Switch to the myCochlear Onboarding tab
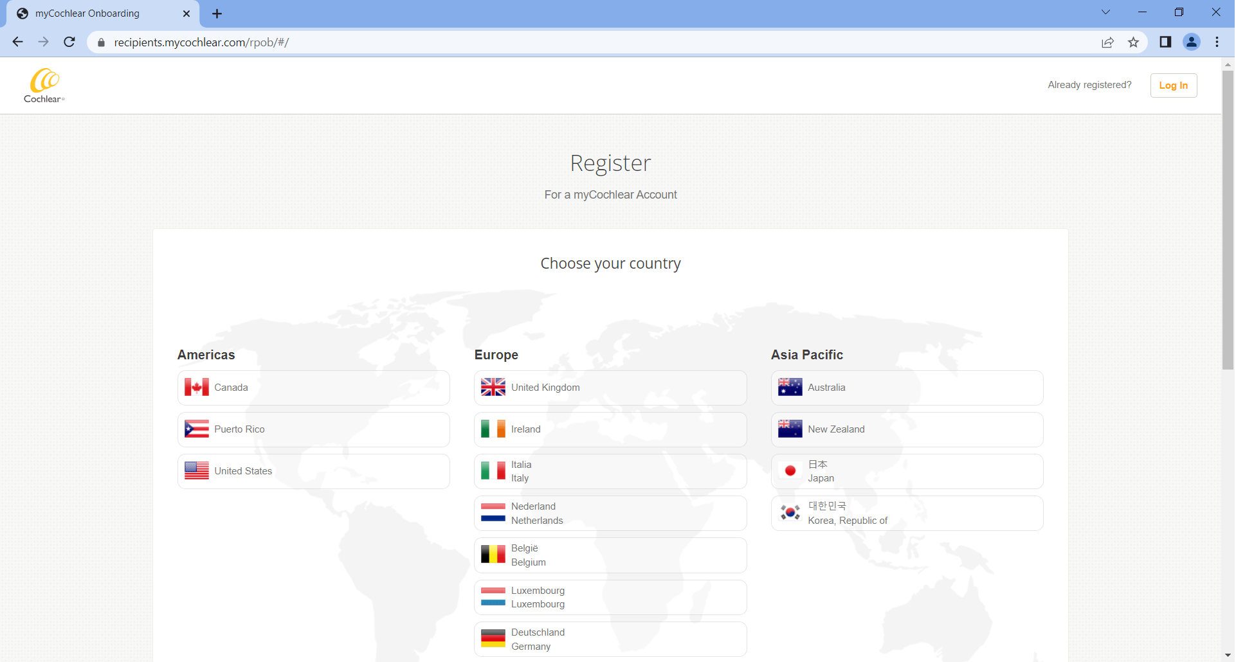Viewport: 1236px width, 662px height. [90, 13]
